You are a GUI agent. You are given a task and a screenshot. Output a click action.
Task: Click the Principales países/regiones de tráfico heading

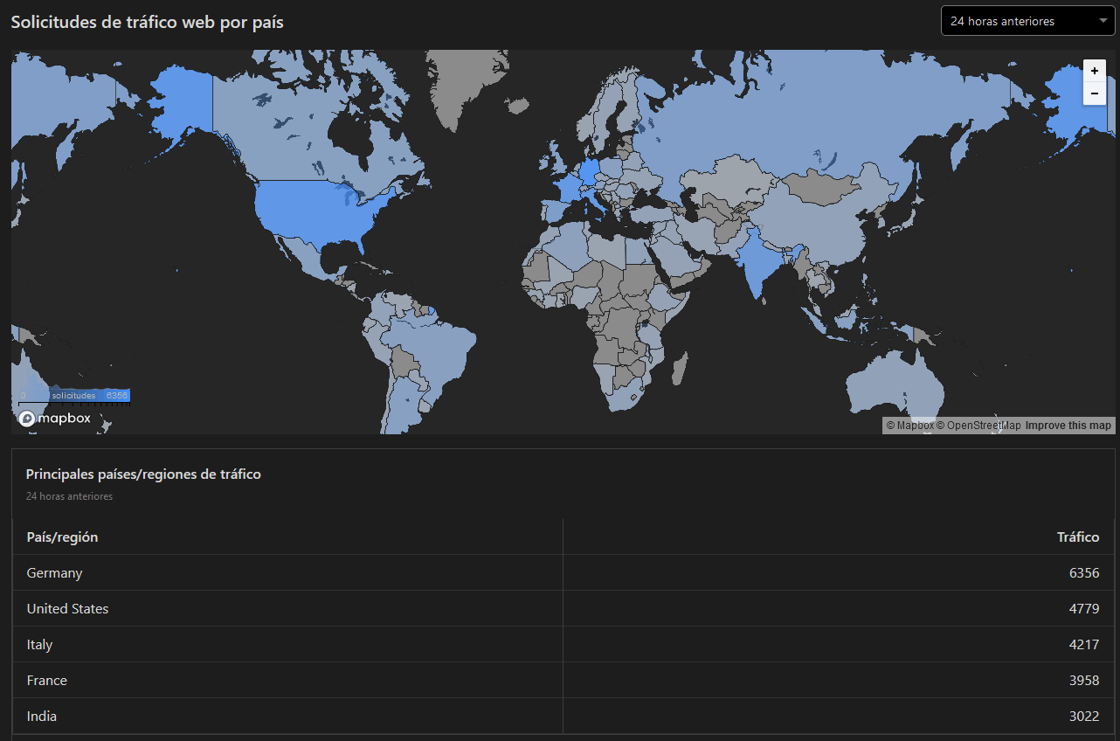pos(143,474)
